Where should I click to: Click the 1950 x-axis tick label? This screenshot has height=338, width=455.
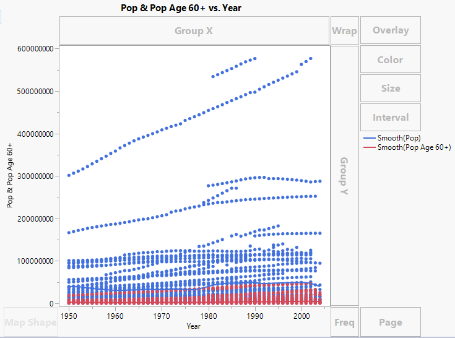coord(68,316)
